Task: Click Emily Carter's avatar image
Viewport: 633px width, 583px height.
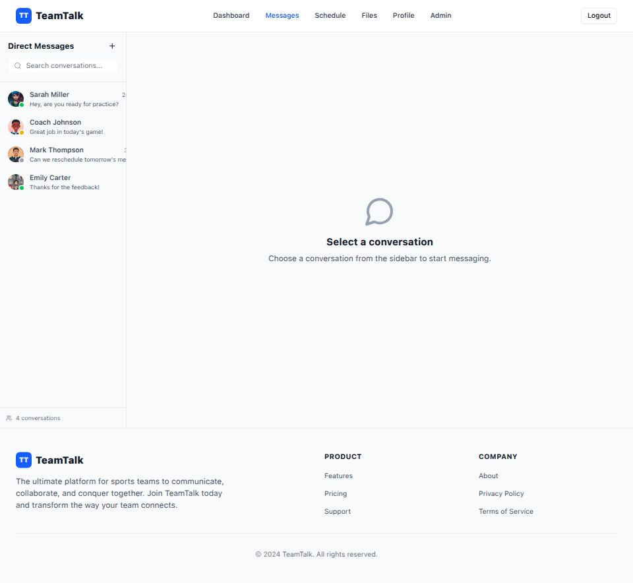Action: (x=16, y=182)
